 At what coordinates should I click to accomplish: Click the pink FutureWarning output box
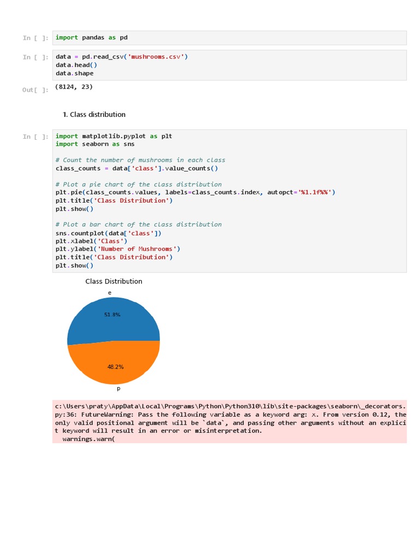(229, 423)
